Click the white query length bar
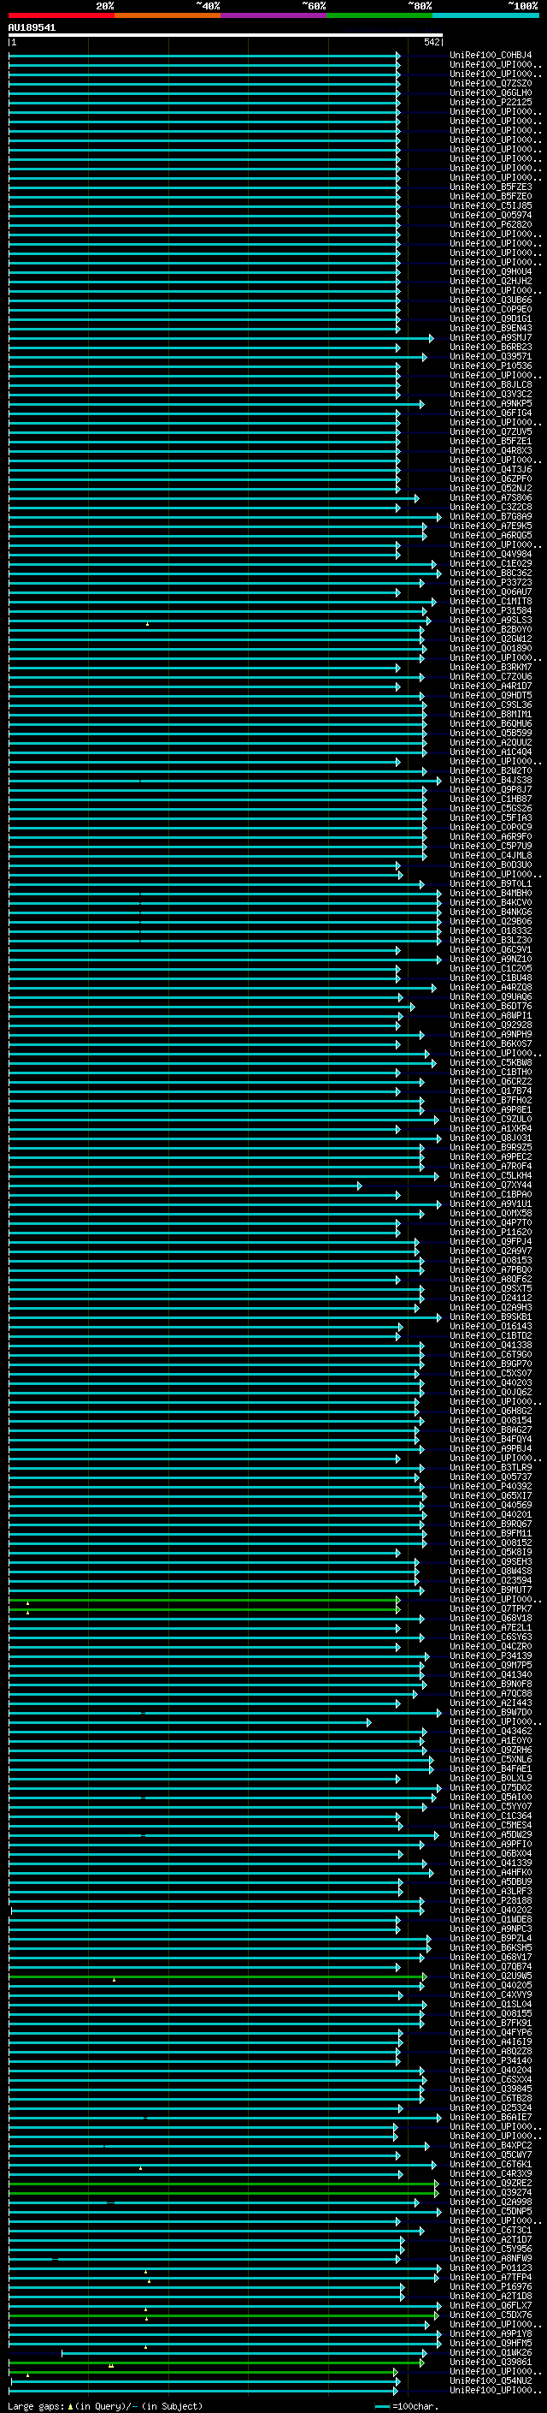The height and width of the screenshot is (2413, 547). click(x=225, y=36)
